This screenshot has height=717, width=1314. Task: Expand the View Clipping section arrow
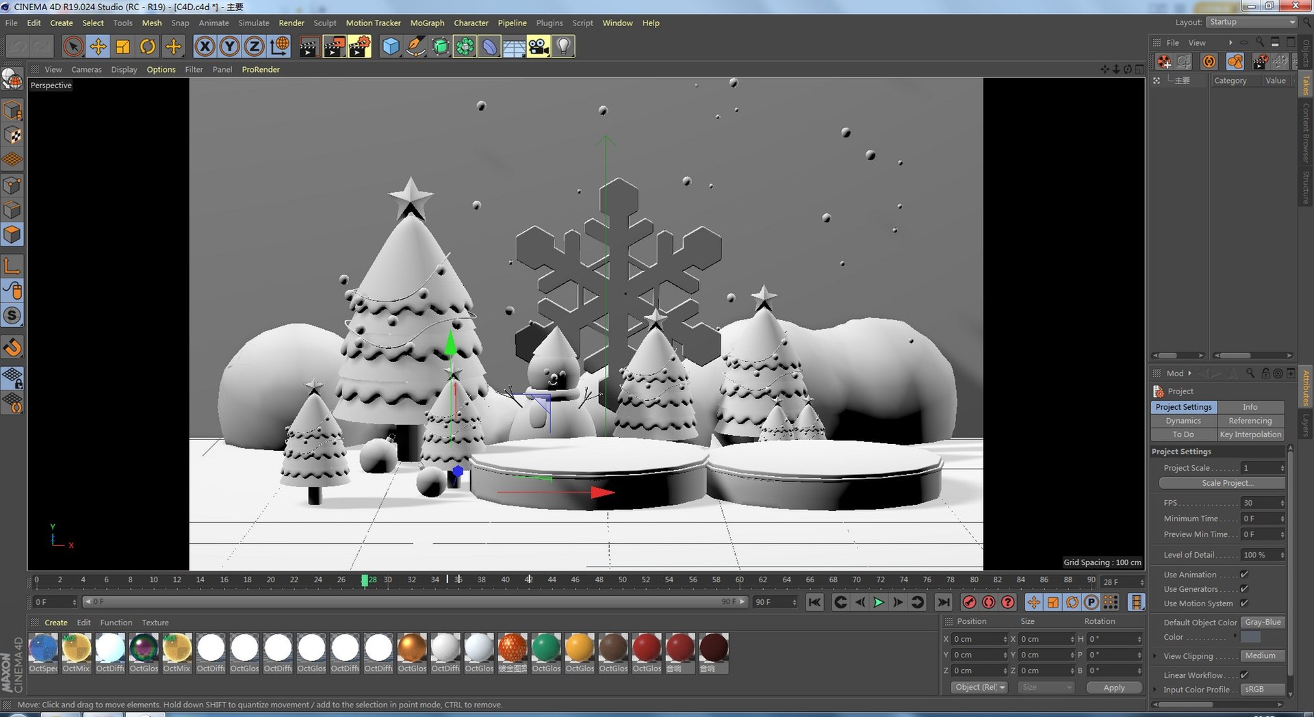tap(1155, 656)
